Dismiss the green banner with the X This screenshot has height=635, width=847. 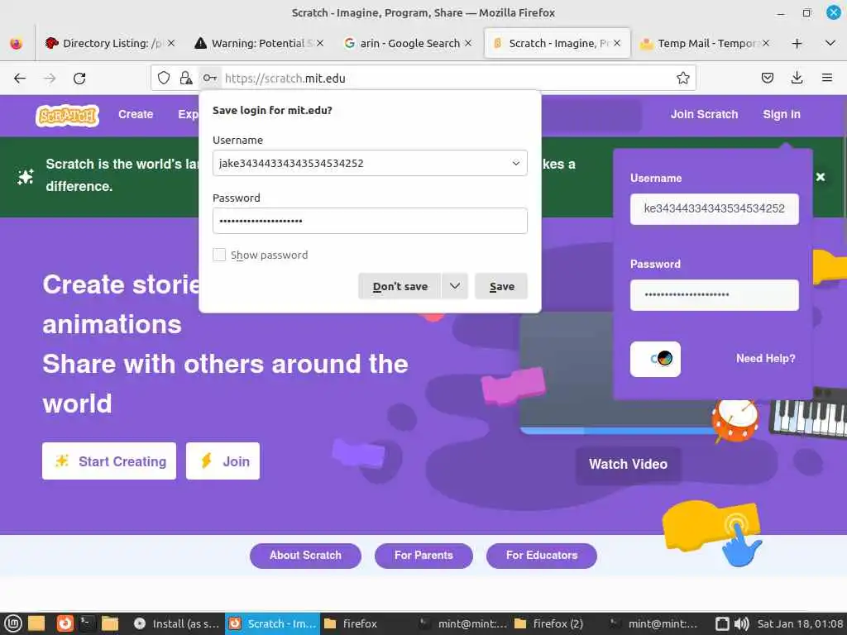pyautogui.click(x=821, y=177)
